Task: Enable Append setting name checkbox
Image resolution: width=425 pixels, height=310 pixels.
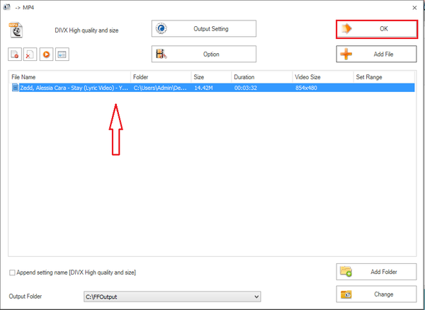Action: 12,272
